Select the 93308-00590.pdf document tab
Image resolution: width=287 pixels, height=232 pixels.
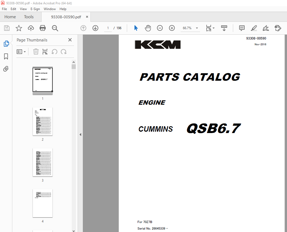tap(66, 17)
